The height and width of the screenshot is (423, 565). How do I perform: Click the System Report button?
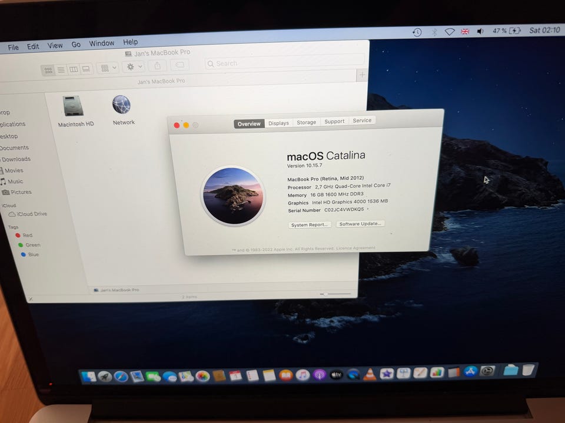tap(310, 225)
